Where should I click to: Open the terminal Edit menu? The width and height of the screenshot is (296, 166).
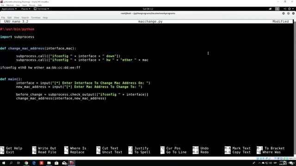point(9,18)
